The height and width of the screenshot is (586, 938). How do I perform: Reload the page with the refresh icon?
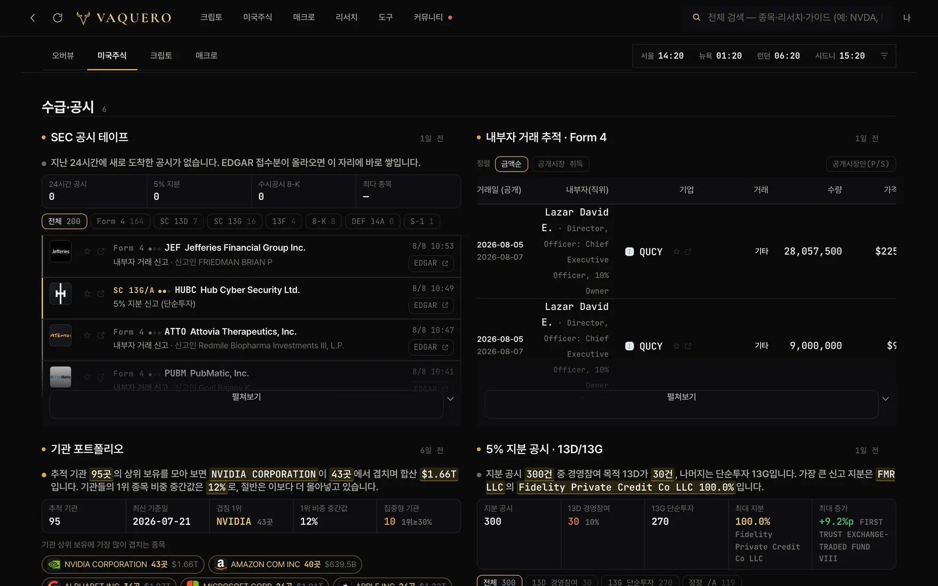pyautogui.click(x=58, y=18)
